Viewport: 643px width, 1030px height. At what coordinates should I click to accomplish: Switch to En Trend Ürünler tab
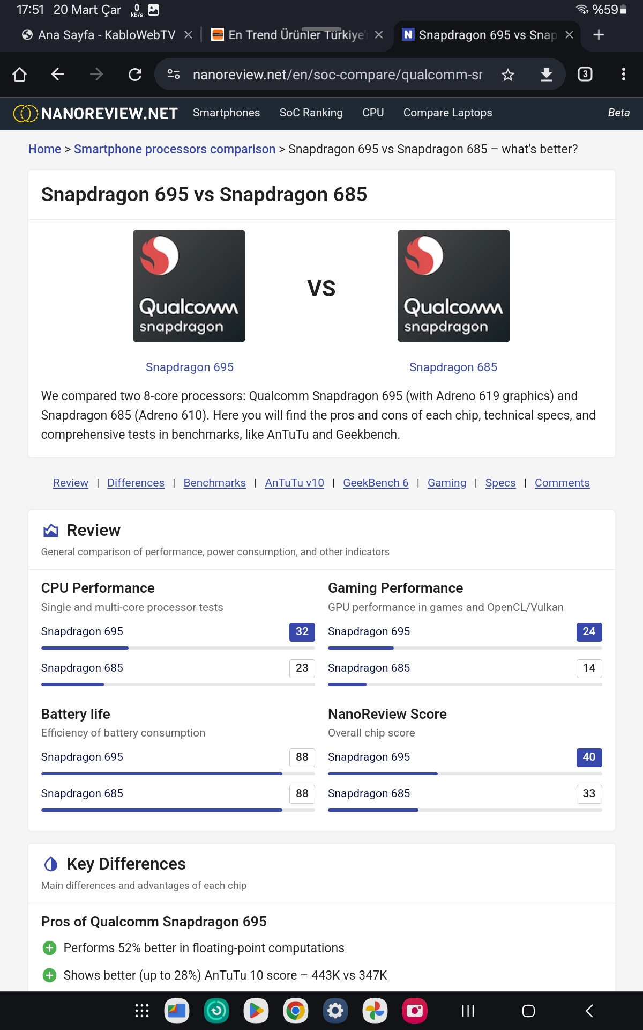pos(289,35)
